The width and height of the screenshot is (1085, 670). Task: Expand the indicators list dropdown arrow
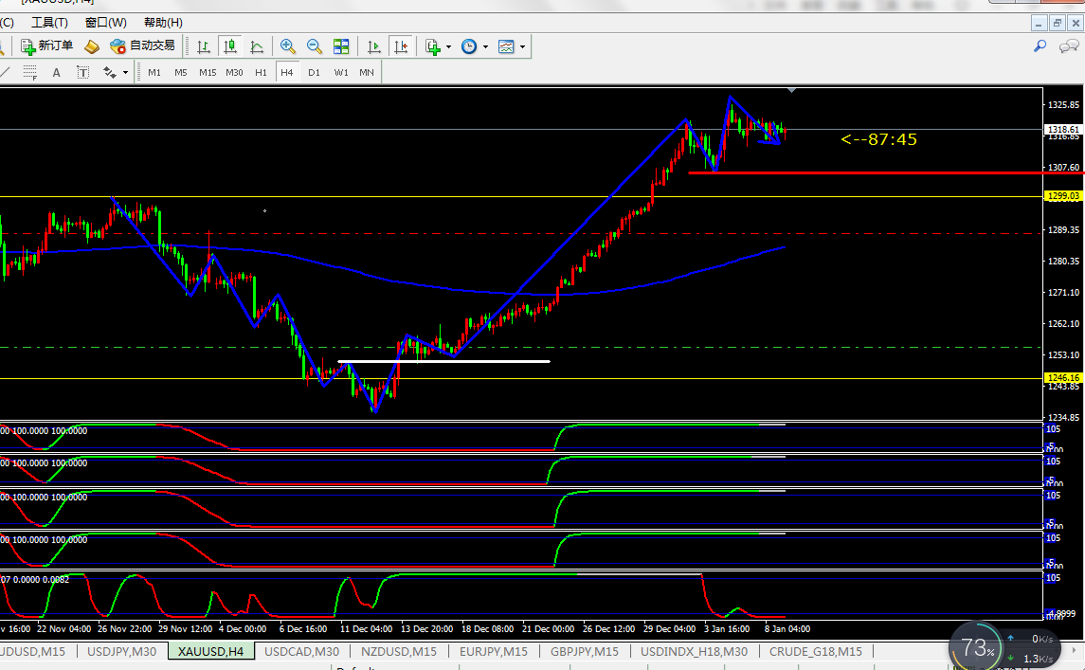(448, 47)
